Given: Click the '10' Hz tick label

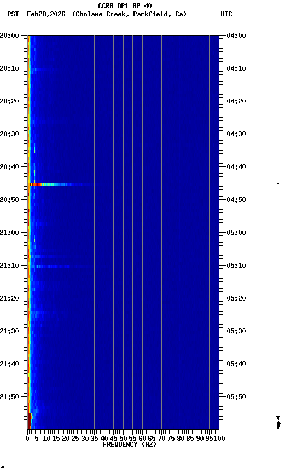Looking at the screenshot, I should pos(47,439).
